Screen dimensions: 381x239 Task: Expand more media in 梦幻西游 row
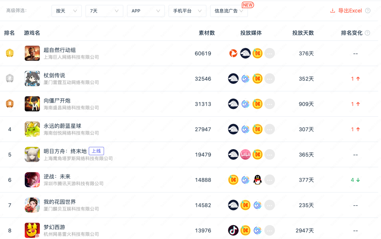click(270, 230)
